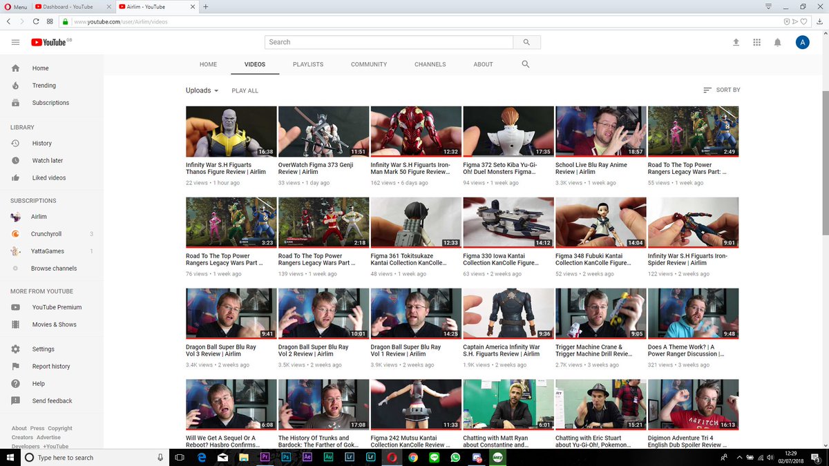Open the Opera tab menu icon
Image resolution: width=829 pixels, height=466 pixels.
(768, 6)
